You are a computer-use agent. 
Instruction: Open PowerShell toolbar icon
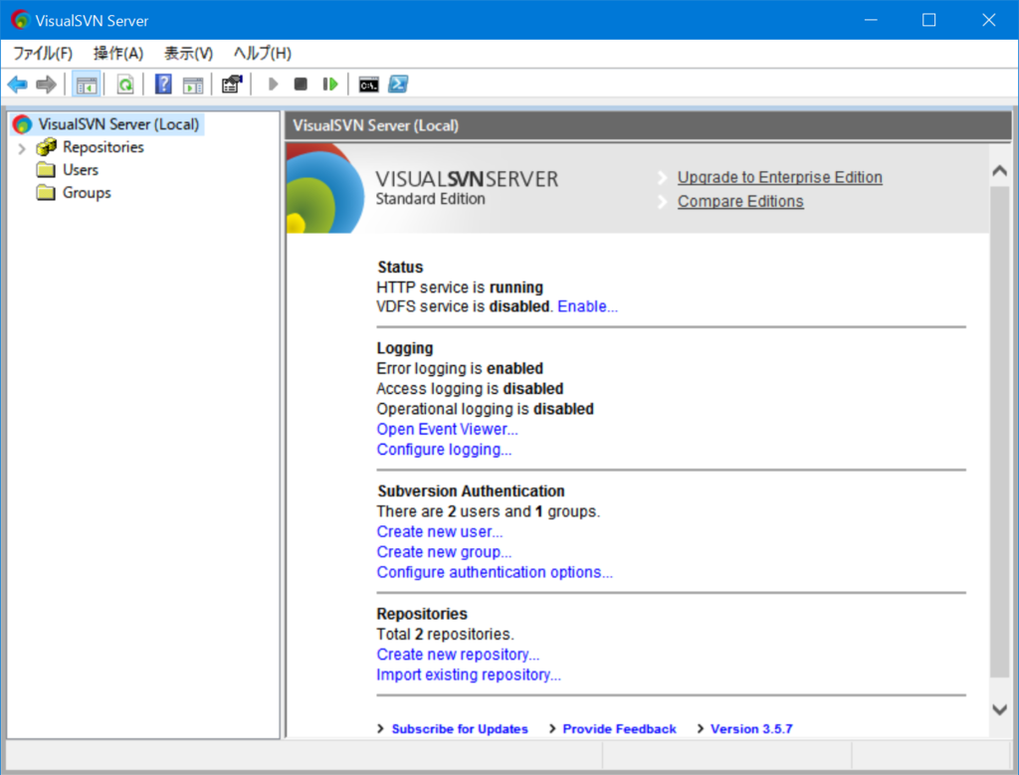point(398,85)
